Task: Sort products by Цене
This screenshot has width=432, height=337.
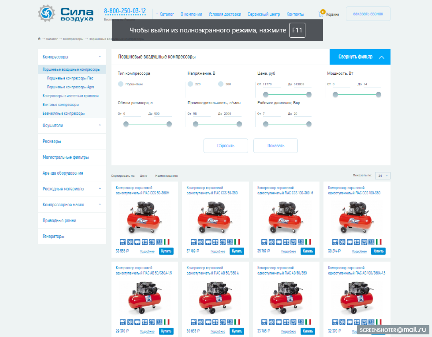Action: 144,176
